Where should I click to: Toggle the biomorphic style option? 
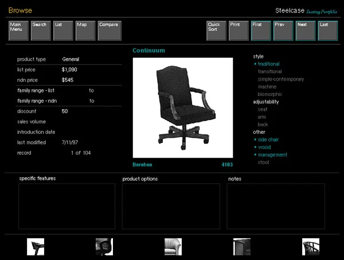coord(270,94)
